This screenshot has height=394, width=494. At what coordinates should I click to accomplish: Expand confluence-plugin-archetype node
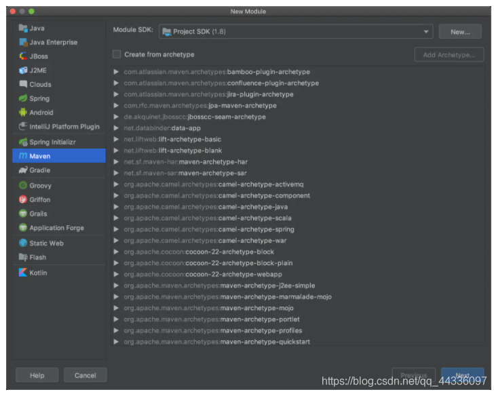coord(116,83)
